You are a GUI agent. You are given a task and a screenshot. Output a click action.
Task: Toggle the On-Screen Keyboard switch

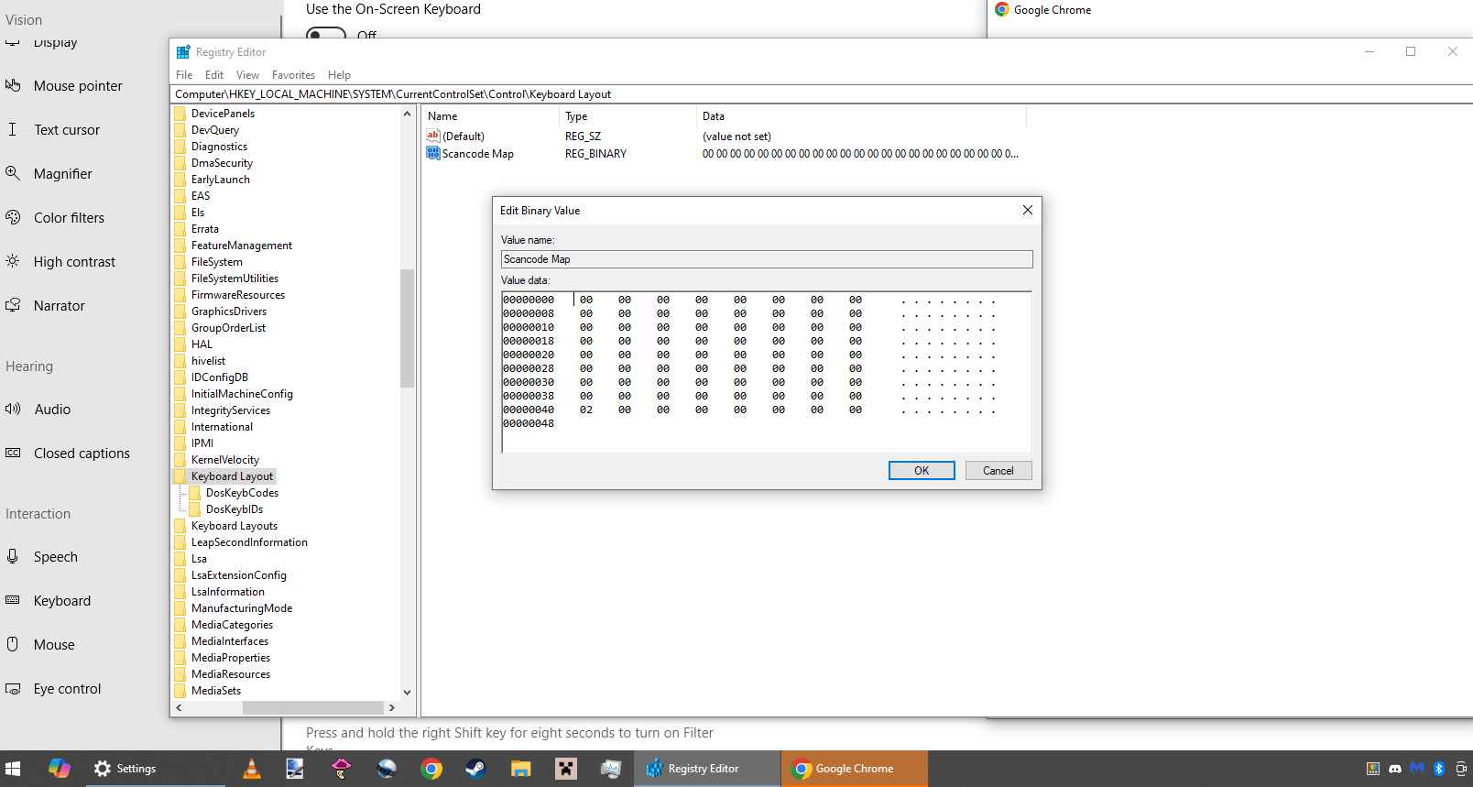pyautogui.click(x=326, y=33)
